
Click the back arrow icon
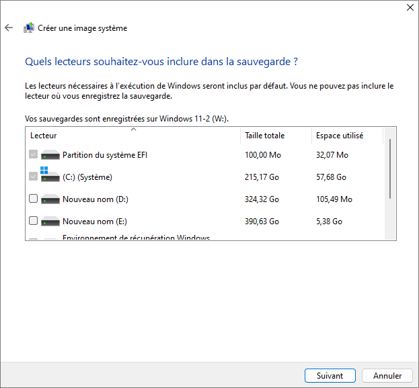tap(9, 28)
